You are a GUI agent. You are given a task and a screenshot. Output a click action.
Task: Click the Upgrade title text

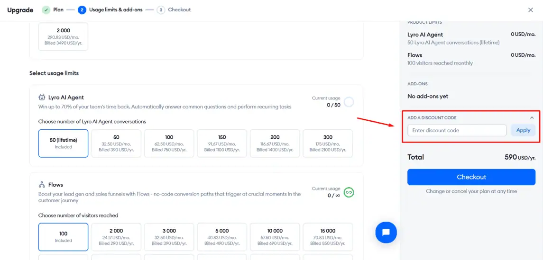(20, 10)
